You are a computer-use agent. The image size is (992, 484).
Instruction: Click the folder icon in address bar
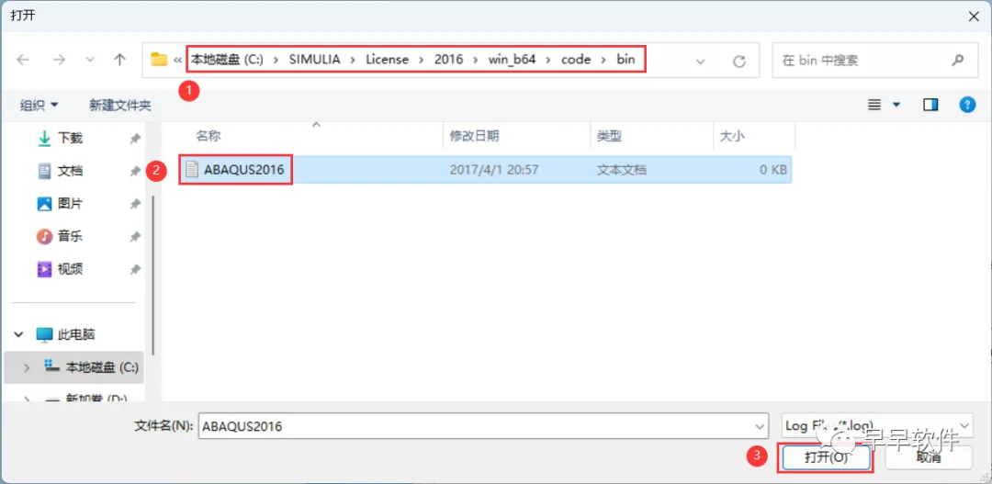tap(158, 60)
